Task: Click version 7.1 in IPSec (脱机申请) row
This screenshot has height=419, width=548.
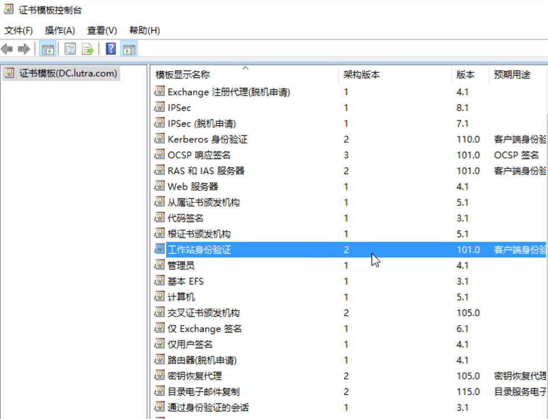Action: click(x=462, y=123)
